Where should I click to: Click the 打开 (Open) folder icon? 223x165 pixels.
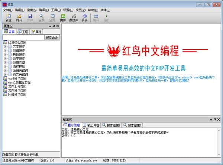click(19, 18)
